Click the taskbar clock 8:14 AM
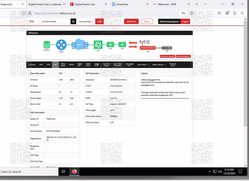 click(x=229, y=172)
